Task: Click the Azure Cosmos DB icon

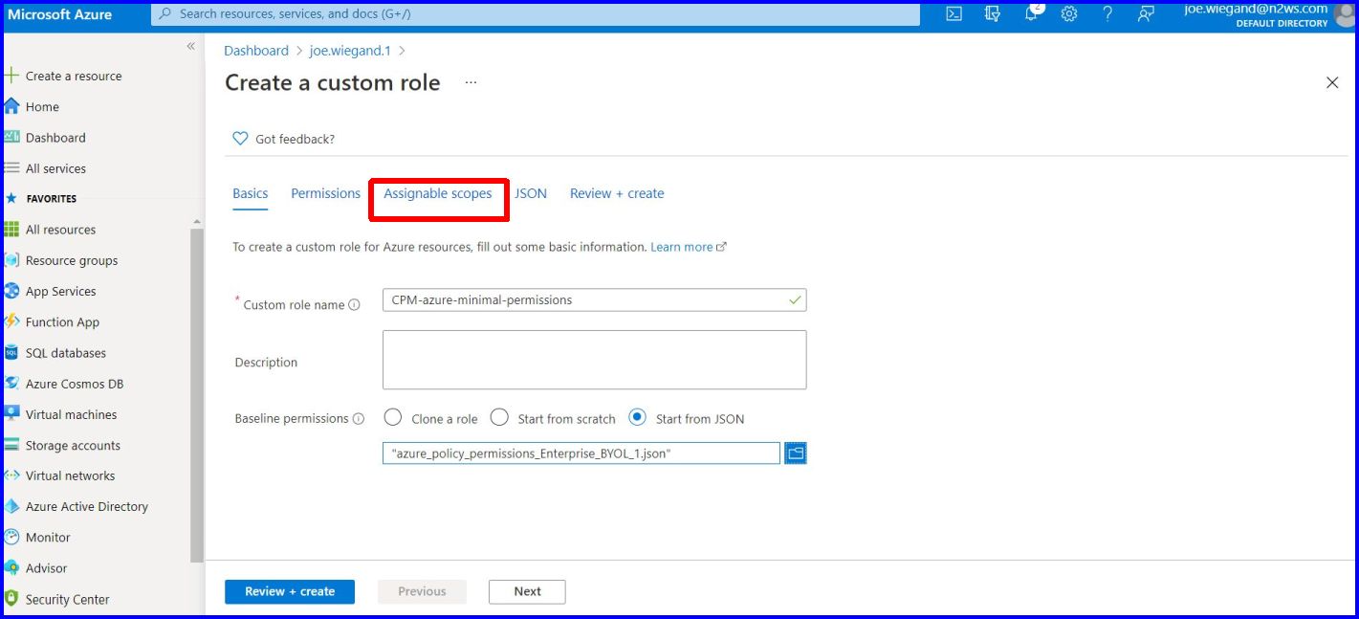Action: (11, 383)
